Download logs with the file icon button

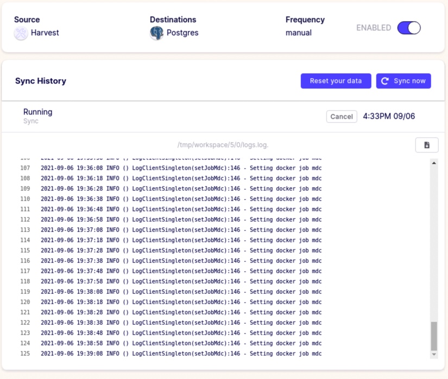click(x=427, y=145)
